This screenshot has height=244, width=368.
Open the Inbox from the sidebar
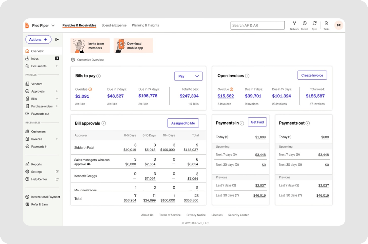click(34, 58)
